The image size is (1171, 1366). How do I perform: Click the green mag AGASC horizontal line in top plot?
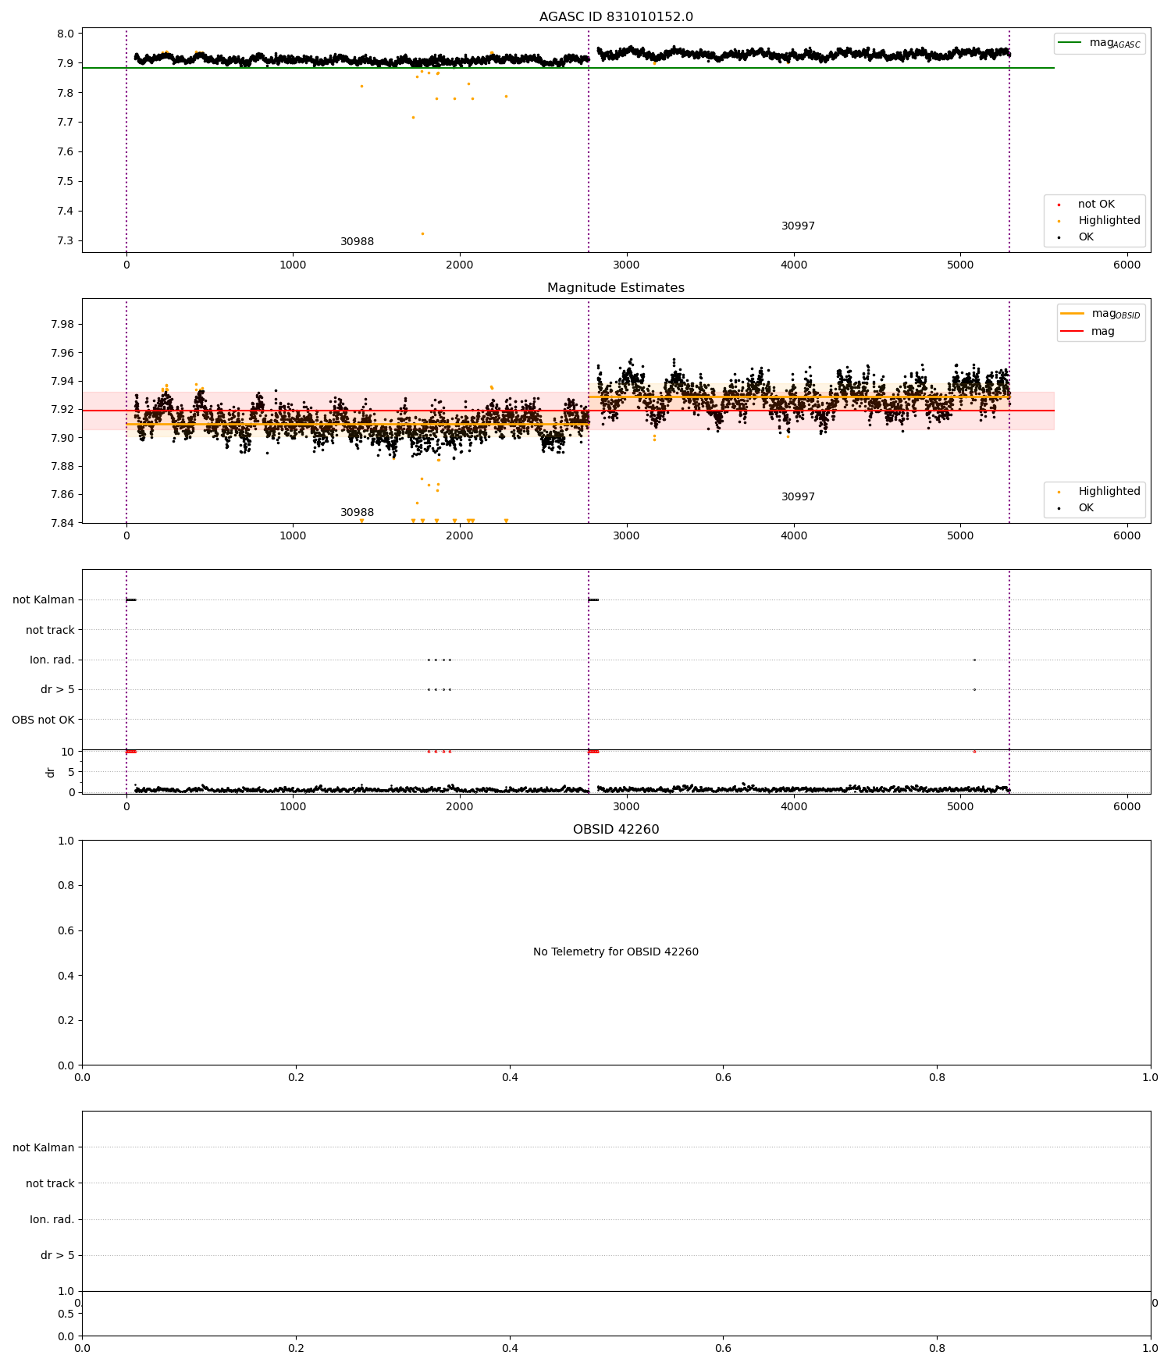(568, 68)
